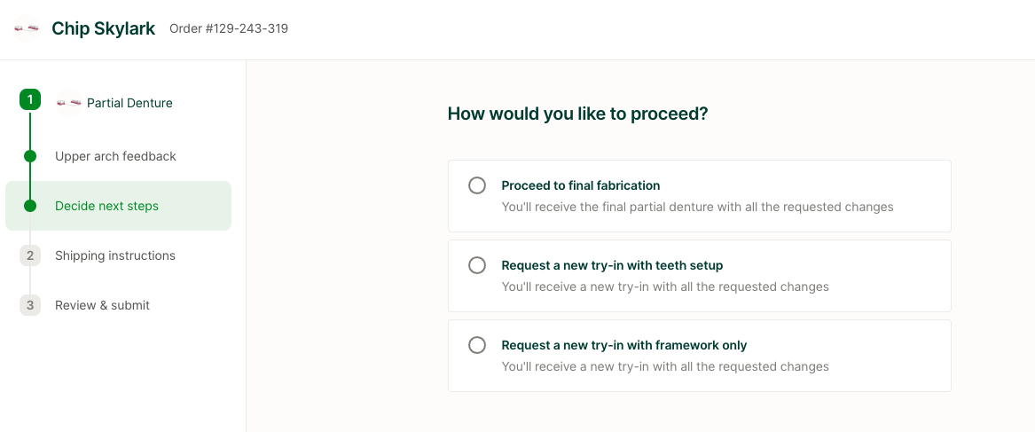Click the Upper arch feedback progress dot
Screen dimensions: 1035x432
(30, 156)
